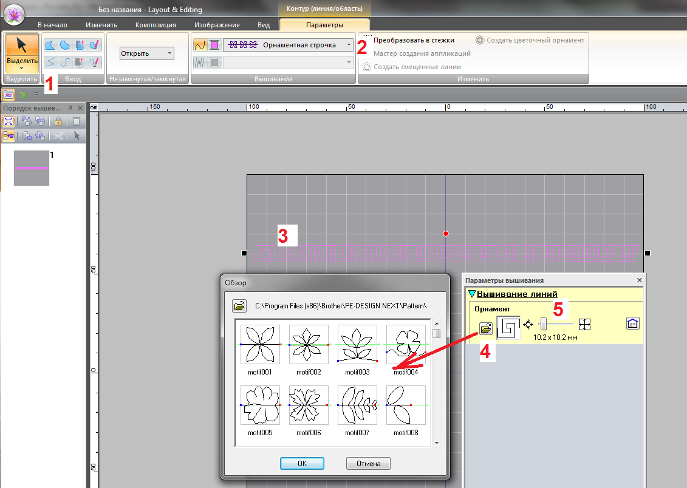Click the purple application logo button
The width and height of the screenshot is (687, 488).
click(x=14, y=13)
